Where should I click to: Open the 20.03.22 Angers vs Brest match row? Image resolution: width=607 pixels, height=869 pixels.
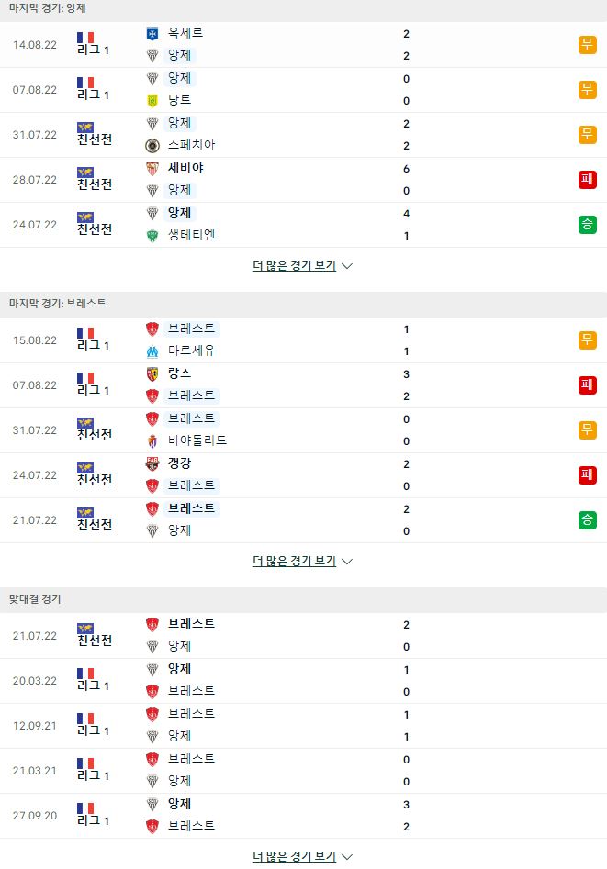[303, 681]
